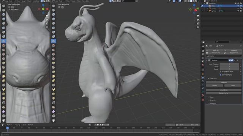Select the Pose brush in main viewport toolbar
This screenshot has height=136, width=243.
(54, 90)
